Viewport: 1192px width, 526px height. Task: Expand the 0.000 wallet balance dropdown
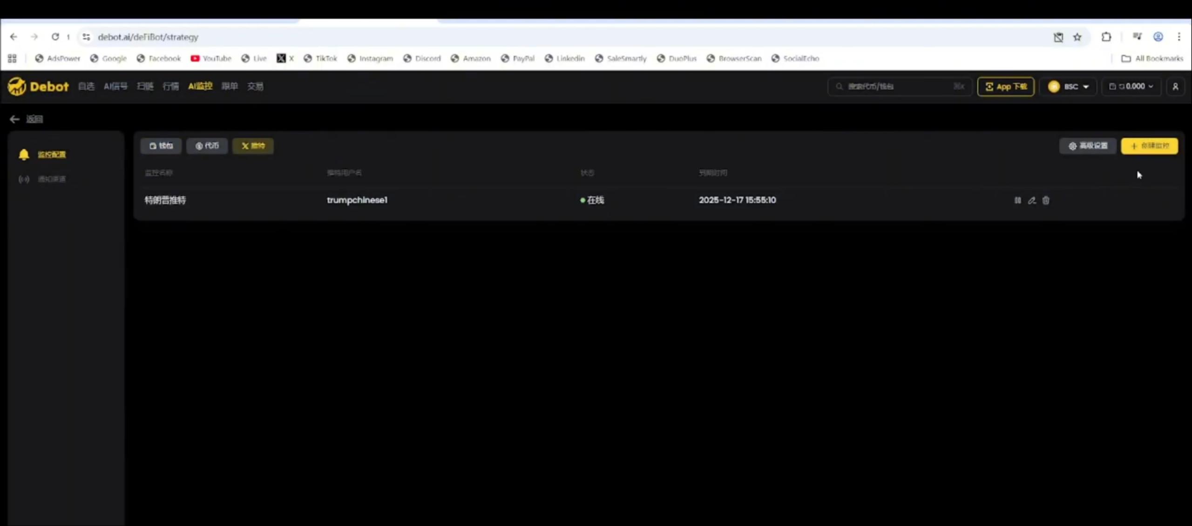tap(1131, 87)
